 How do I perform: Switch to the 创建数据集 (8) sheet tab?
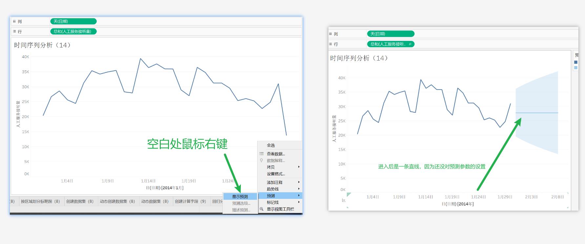click(x=80, y=201)
